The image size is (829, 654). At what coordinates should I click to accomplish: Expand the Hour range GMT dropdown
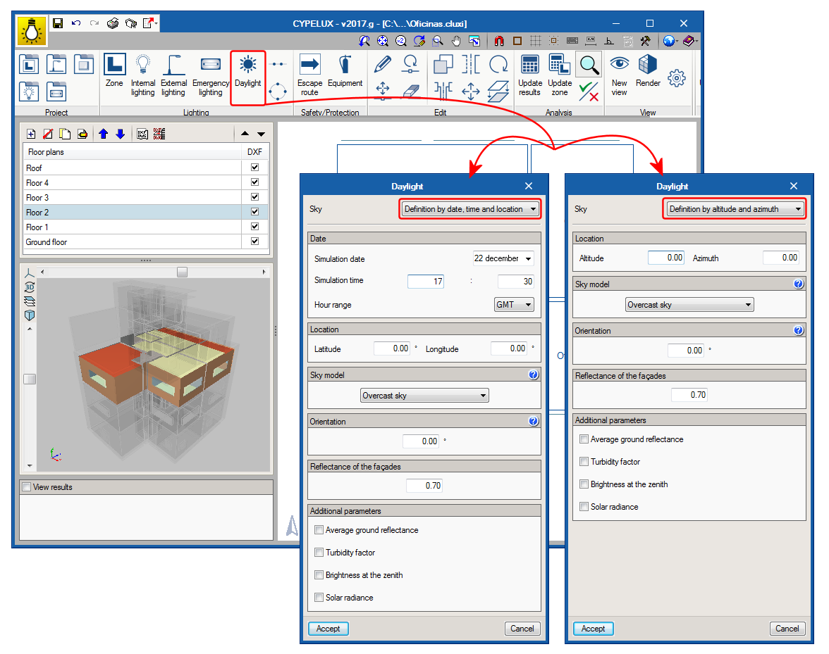tap(514, 305)
